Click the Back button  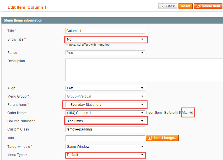(x=168, y=7)
